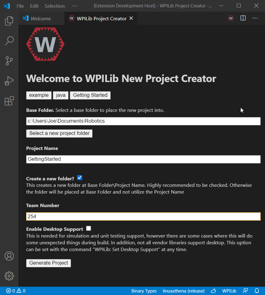Open the notifications bell

pos(257,291)
